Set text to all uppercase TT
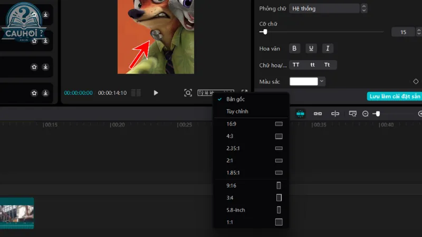422x237 pixels. (x=296, y=65)
